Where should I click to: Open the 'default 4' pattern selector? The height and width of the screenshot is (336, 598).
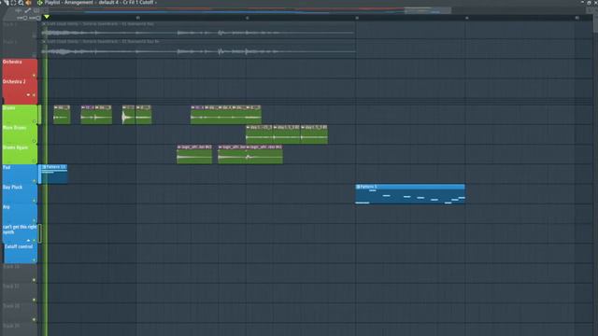[108, 3]
